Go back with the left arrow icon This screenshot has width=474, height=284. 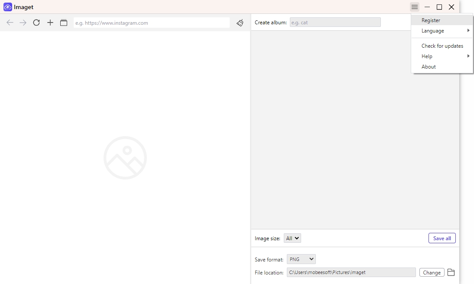[10, 23]
